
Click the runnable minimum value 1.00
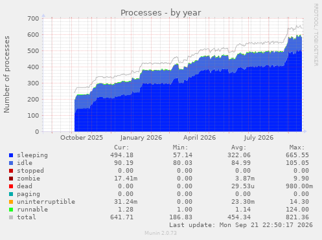(x=185, y=210)
